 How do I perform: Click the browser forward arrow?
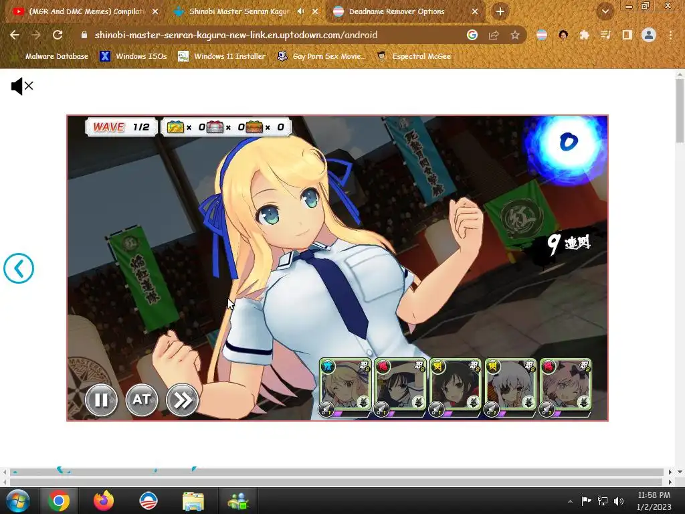pos(36,35)
